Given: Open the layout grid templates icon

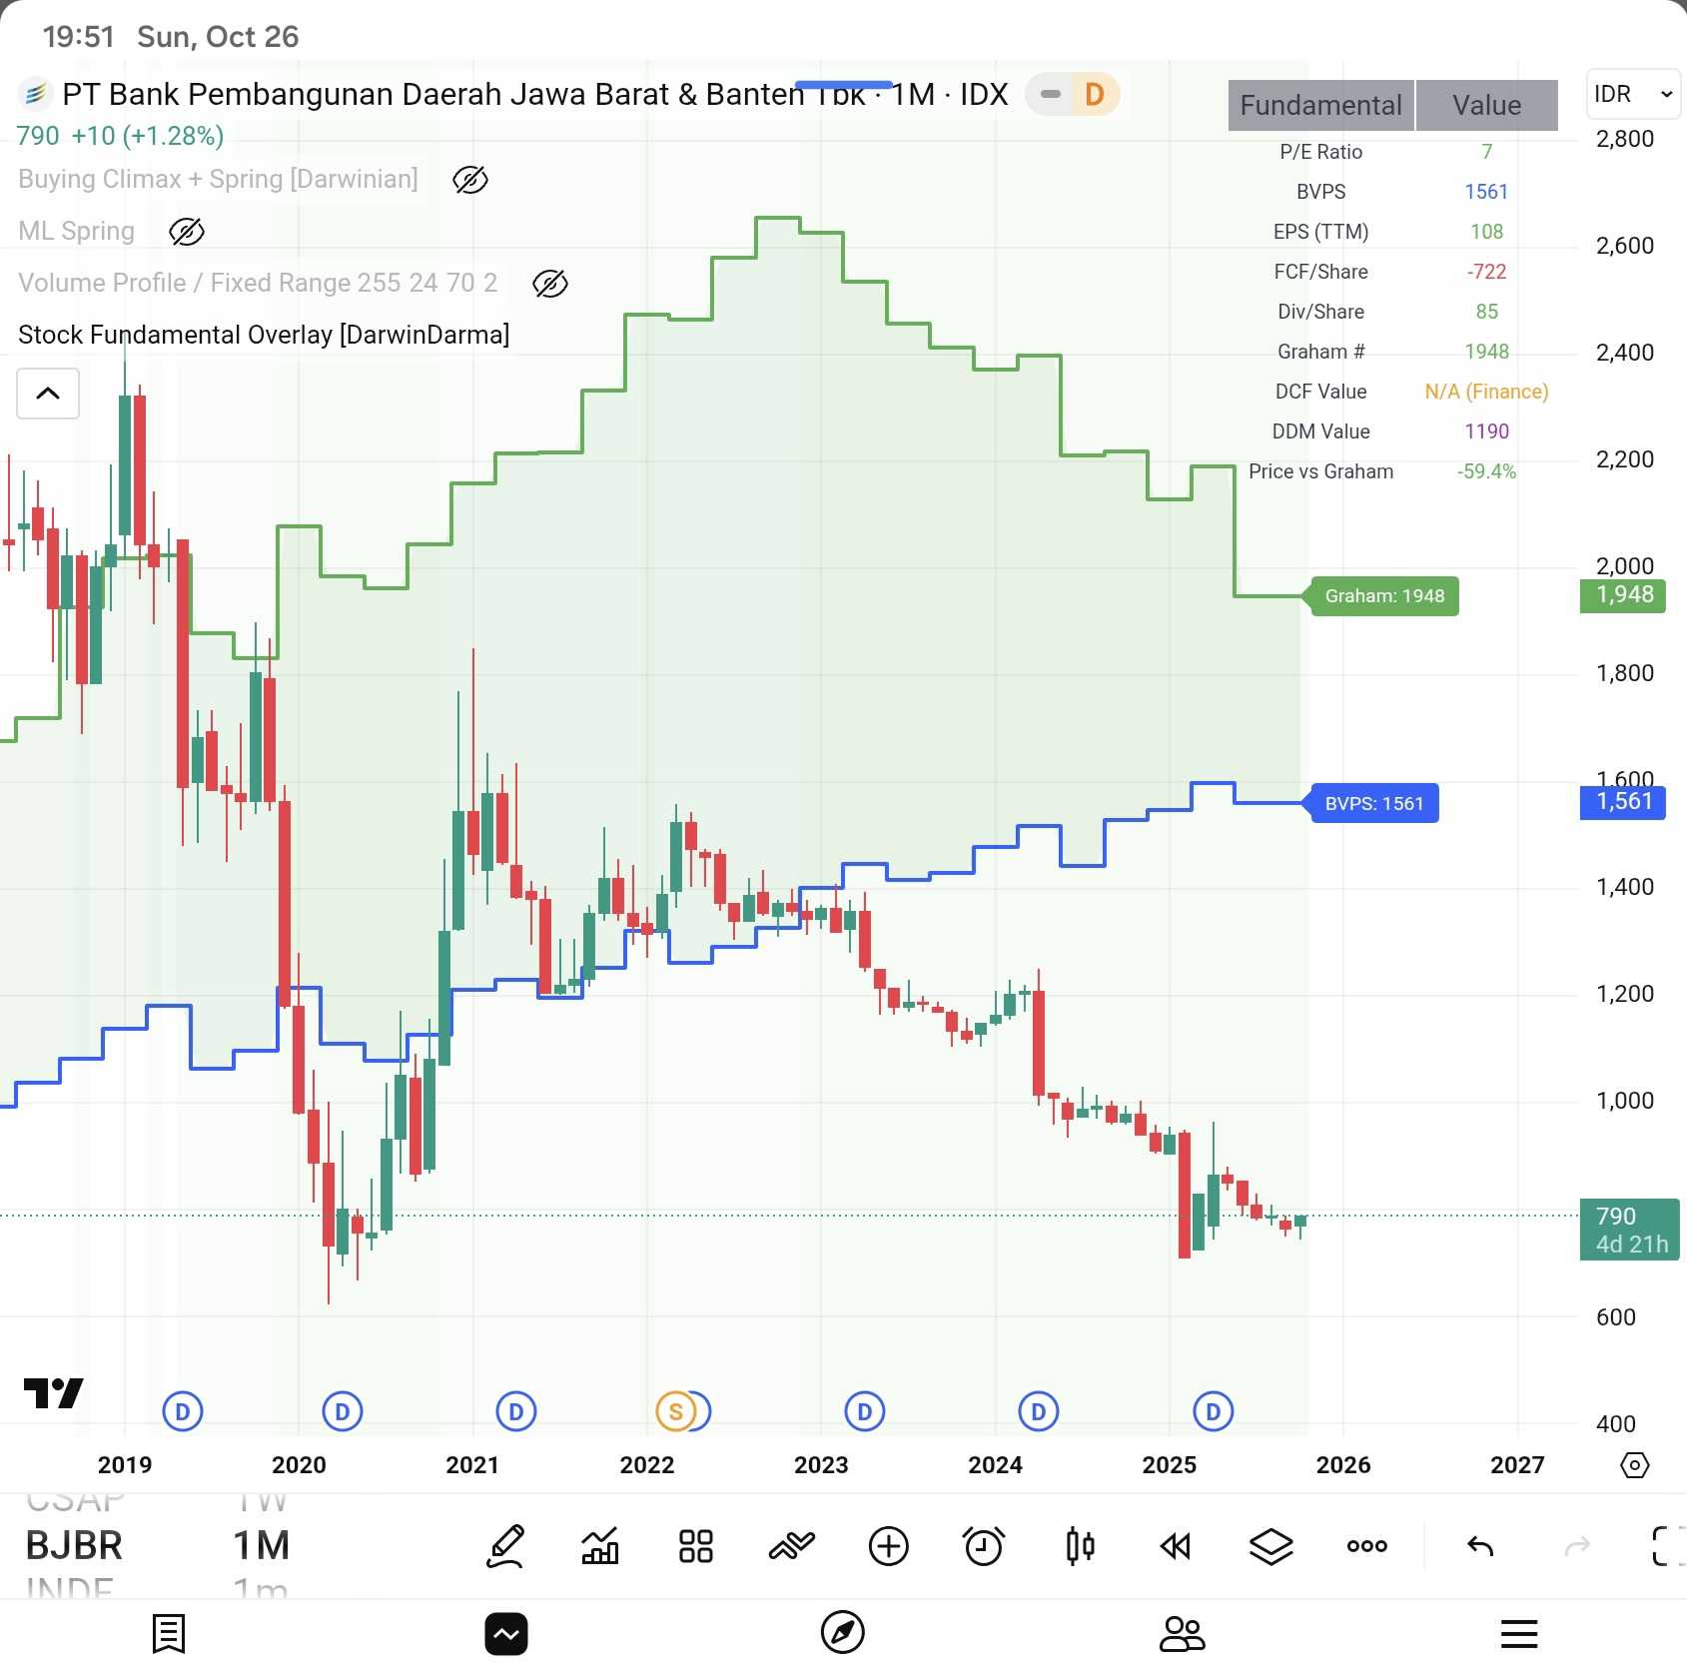Looking at the screenshot, I should pyautogui.click(x=695, y=1546).
